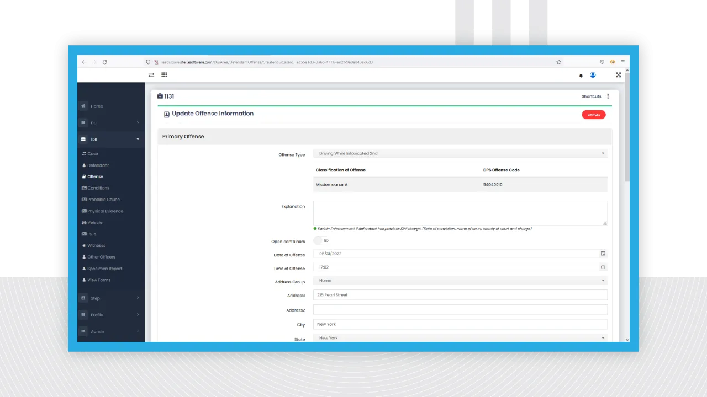Select Conditions in the sidebar

pos(95,188)
